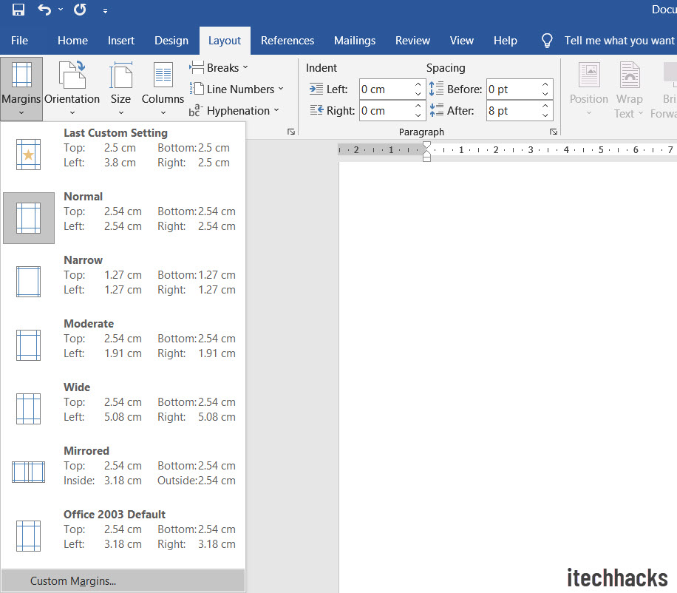
Task: Switch to the Design tab
Action: tap(171, 41)
